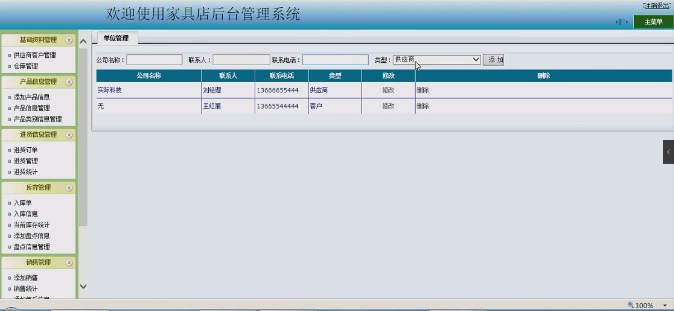Focus the 联系电话 input field

tap(335, 60)
